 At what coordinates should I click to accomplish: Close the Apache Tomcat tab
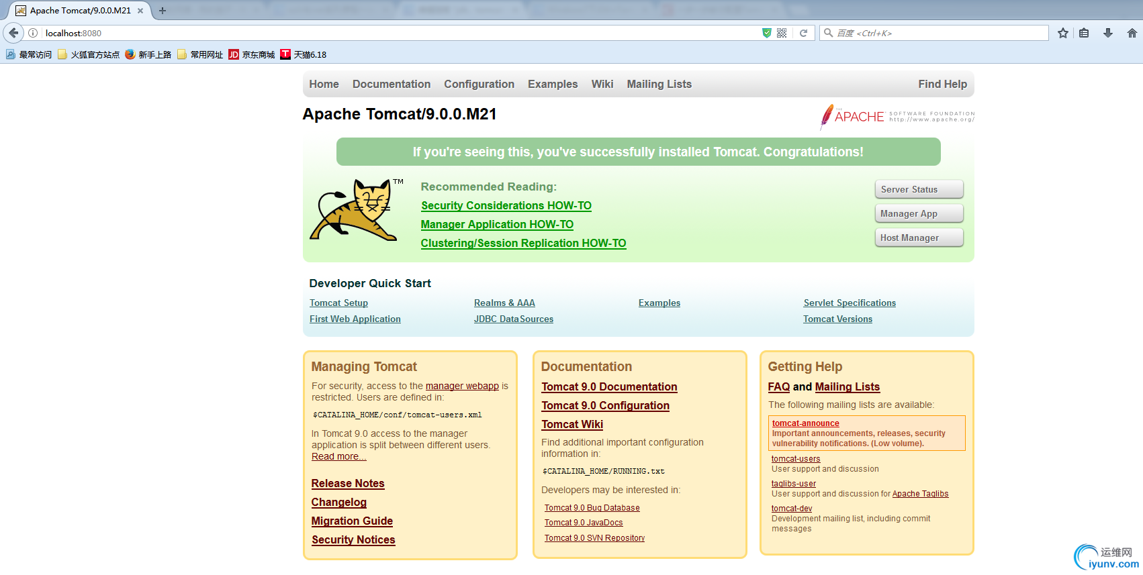tap(140, 11)
